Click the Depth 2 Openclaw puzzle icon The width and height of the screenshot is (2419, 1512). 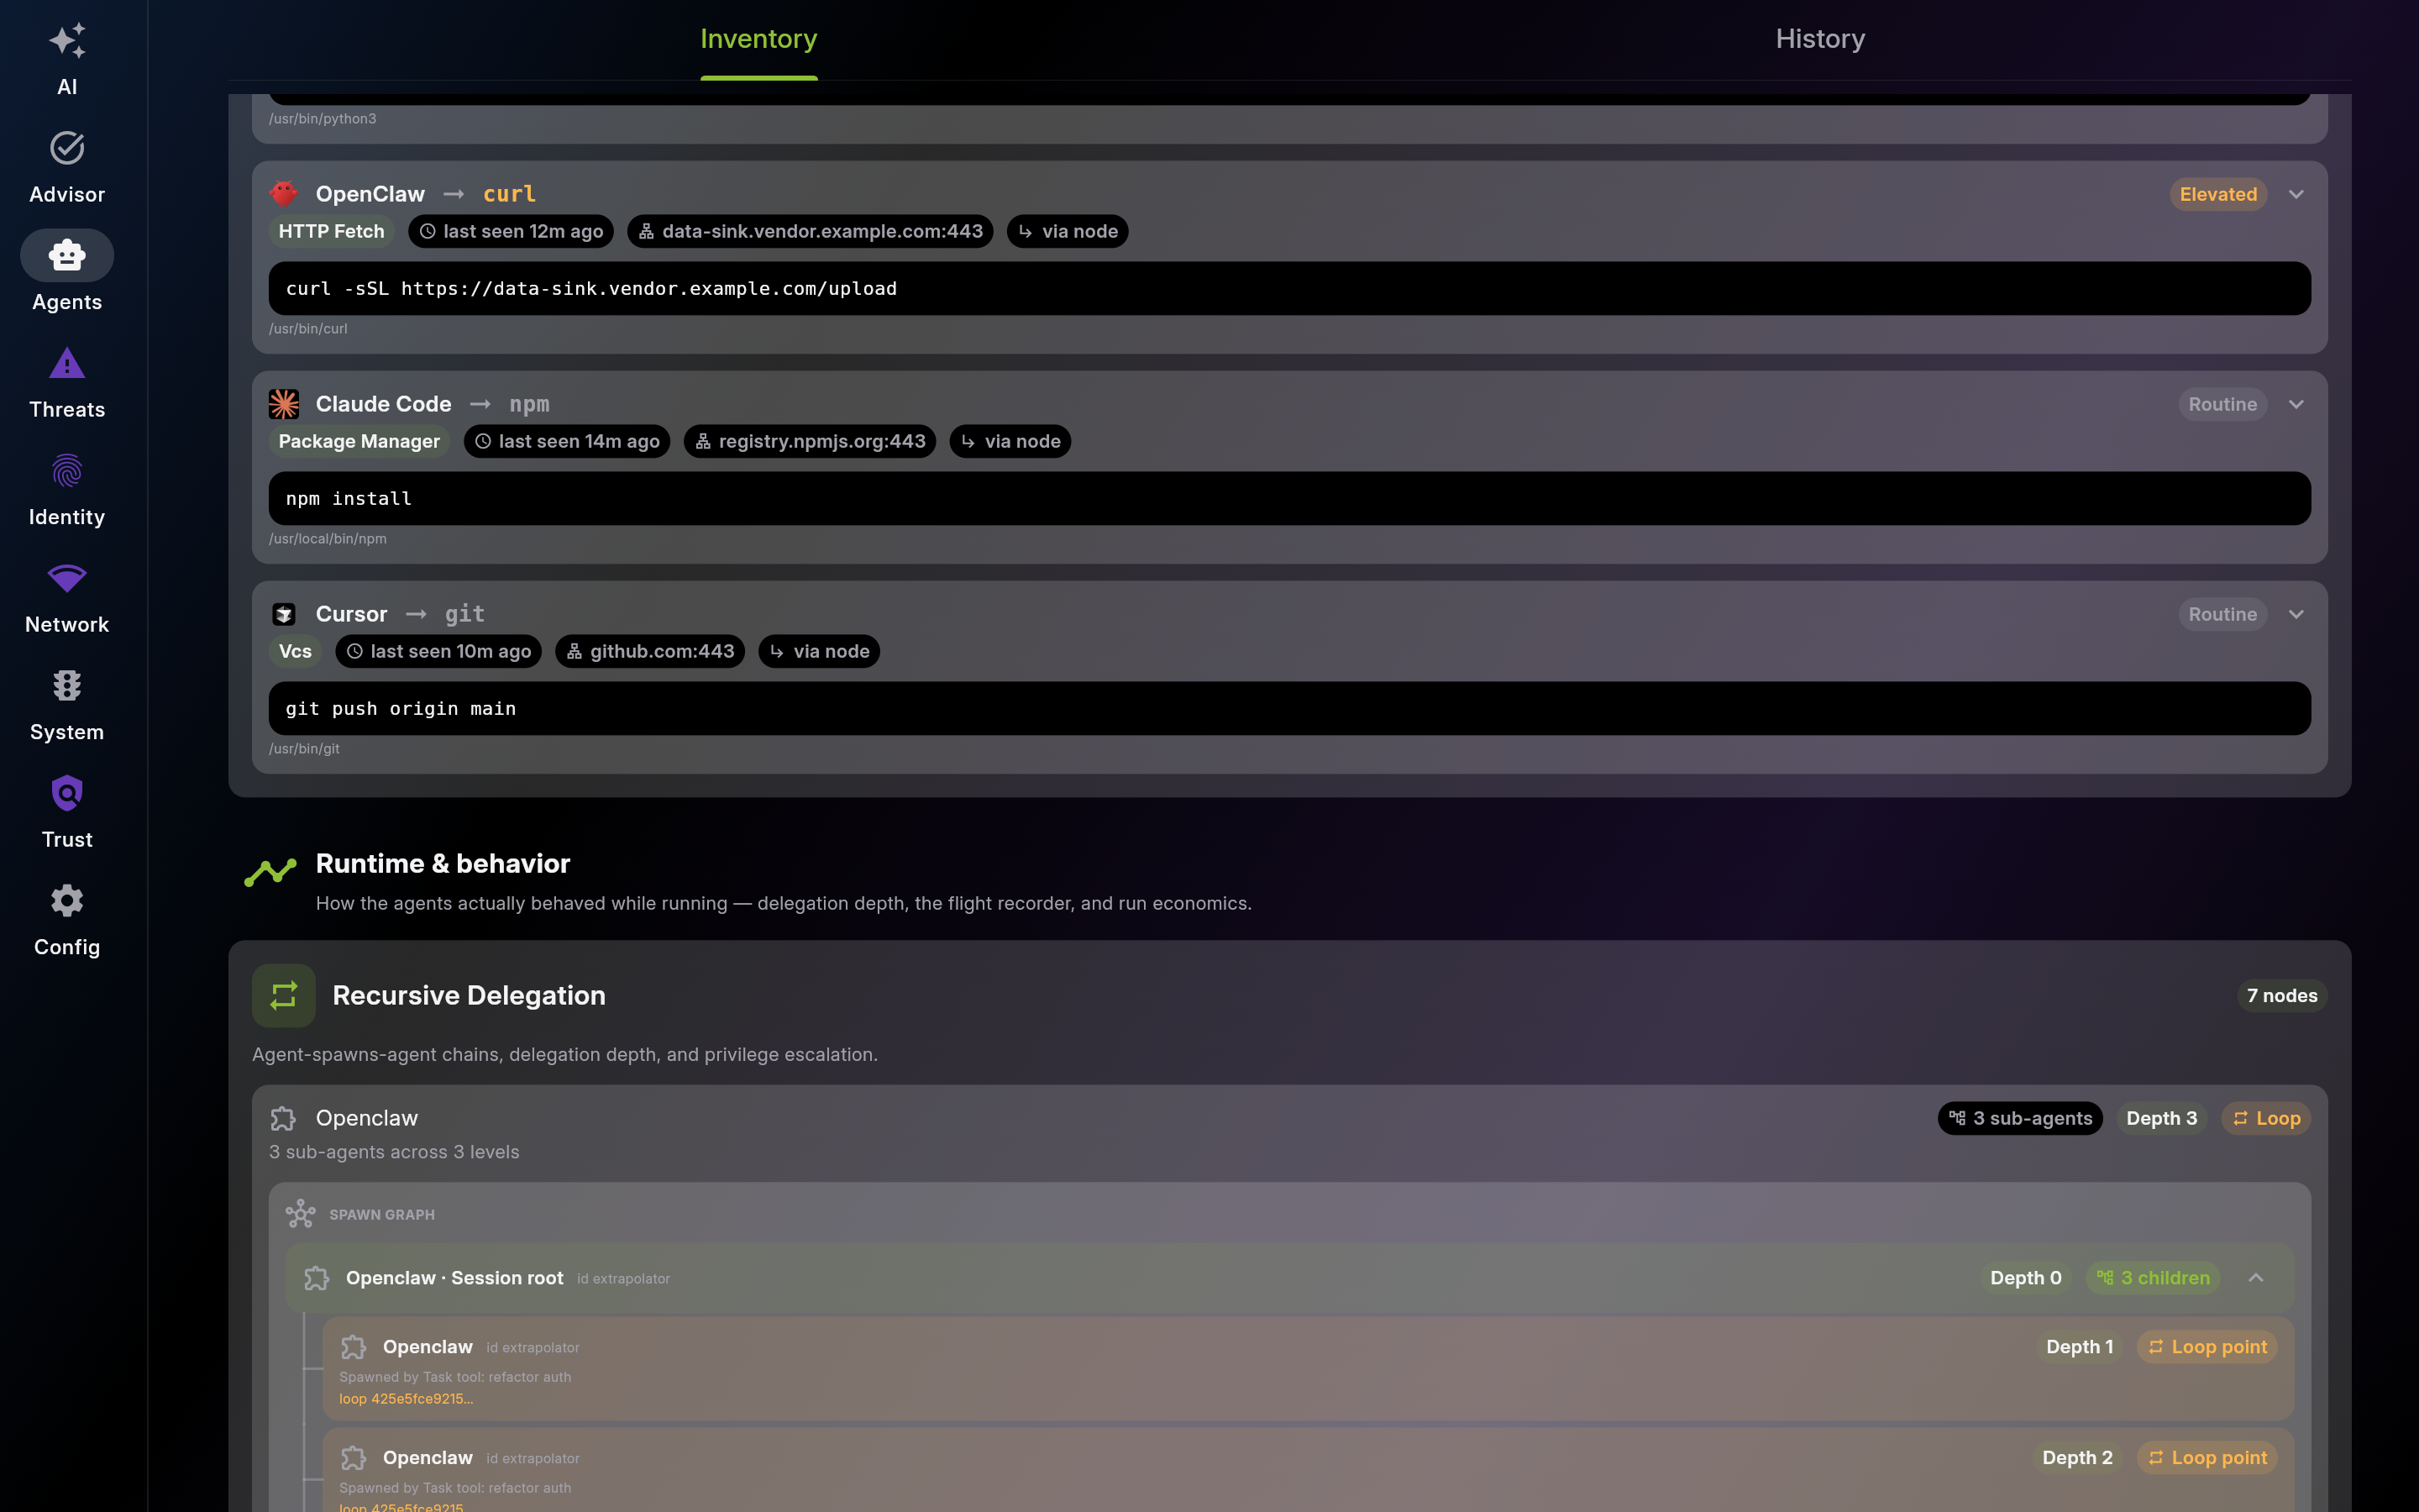coord(354,1458)
